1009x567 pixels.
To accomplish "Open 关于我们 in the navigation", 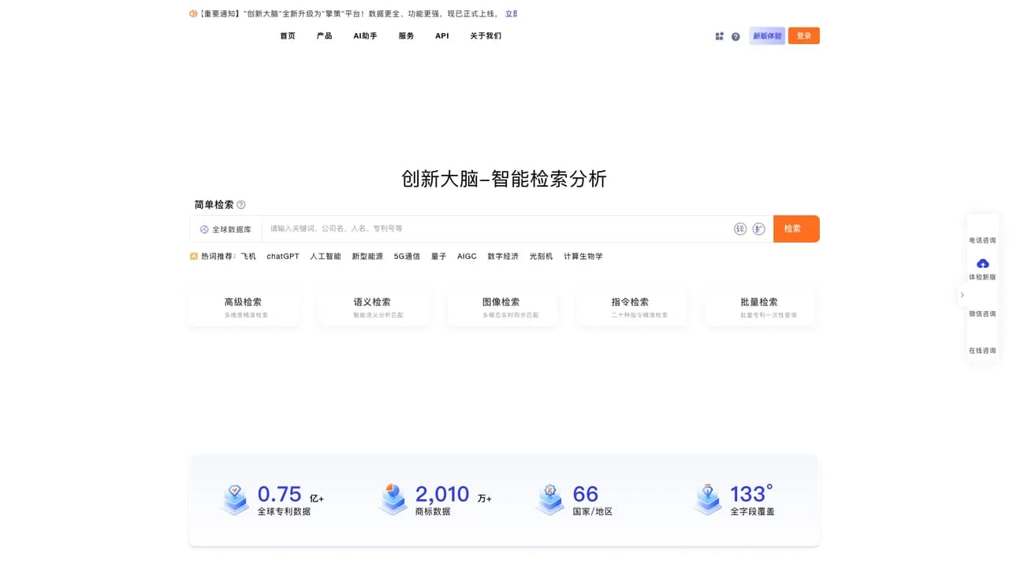I will (486, 36).
